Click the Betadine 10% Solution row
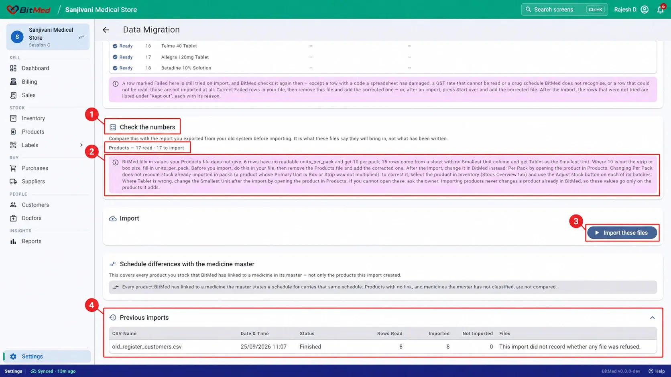Screen dimensions: 671x377 383,68
